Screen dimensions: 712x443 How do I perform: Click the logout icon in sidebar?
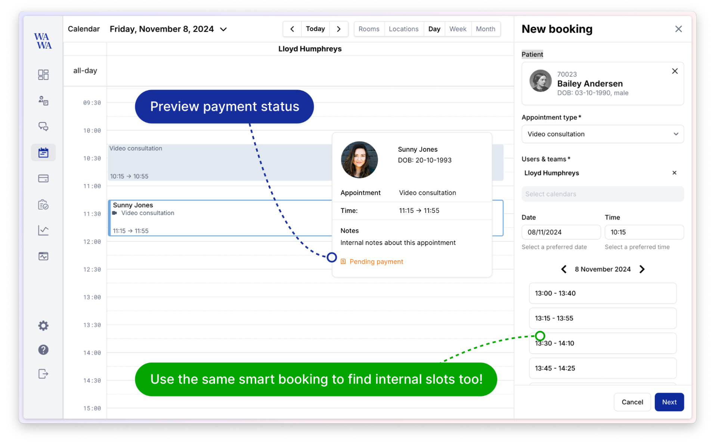(43, 374)
